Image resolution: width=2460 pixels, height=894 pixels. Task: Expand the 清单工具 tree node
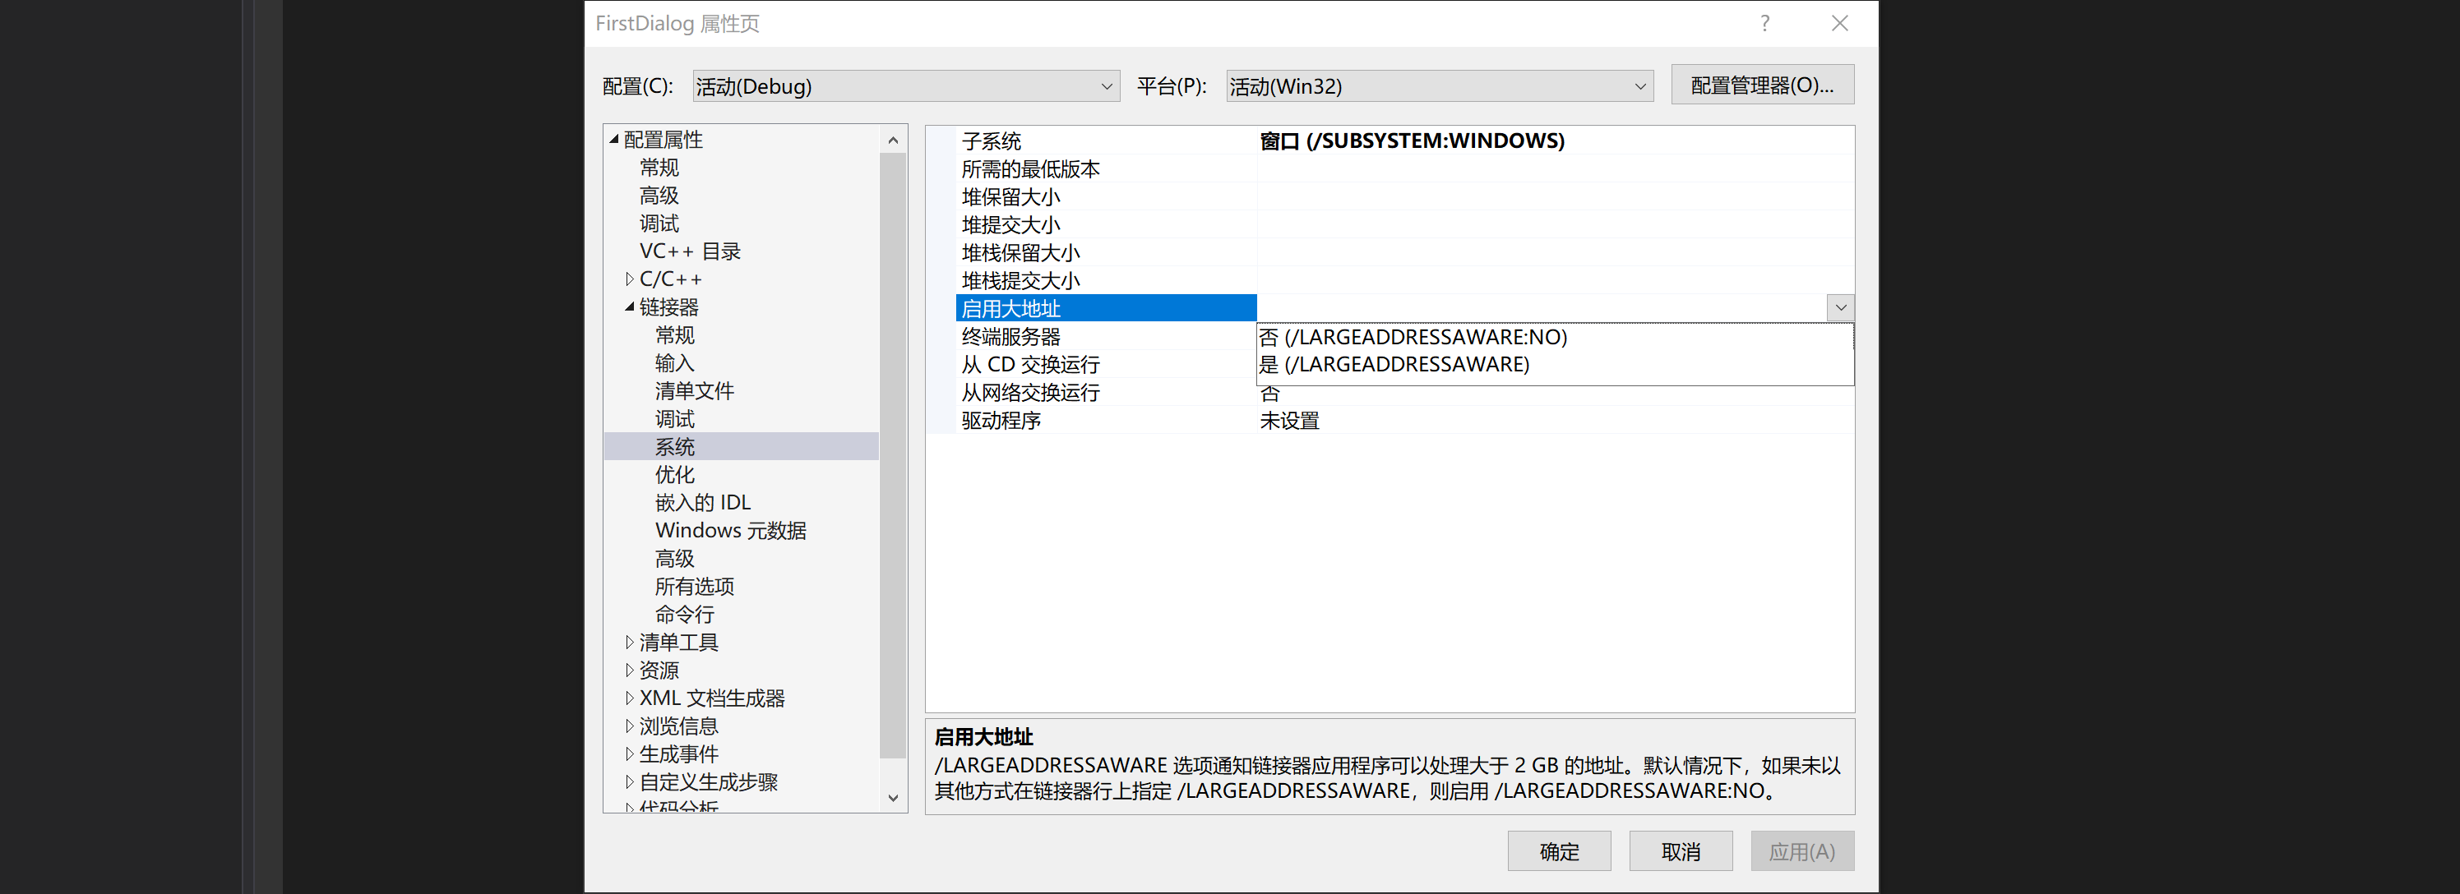tap(629, 642)
